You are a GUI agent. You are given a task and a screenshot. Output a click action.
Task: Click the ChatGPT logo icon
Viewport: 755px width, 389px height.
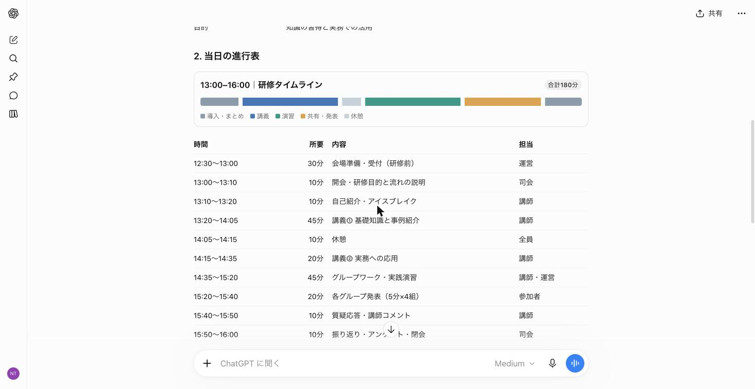pyautogui.click(x=13, y=13)
